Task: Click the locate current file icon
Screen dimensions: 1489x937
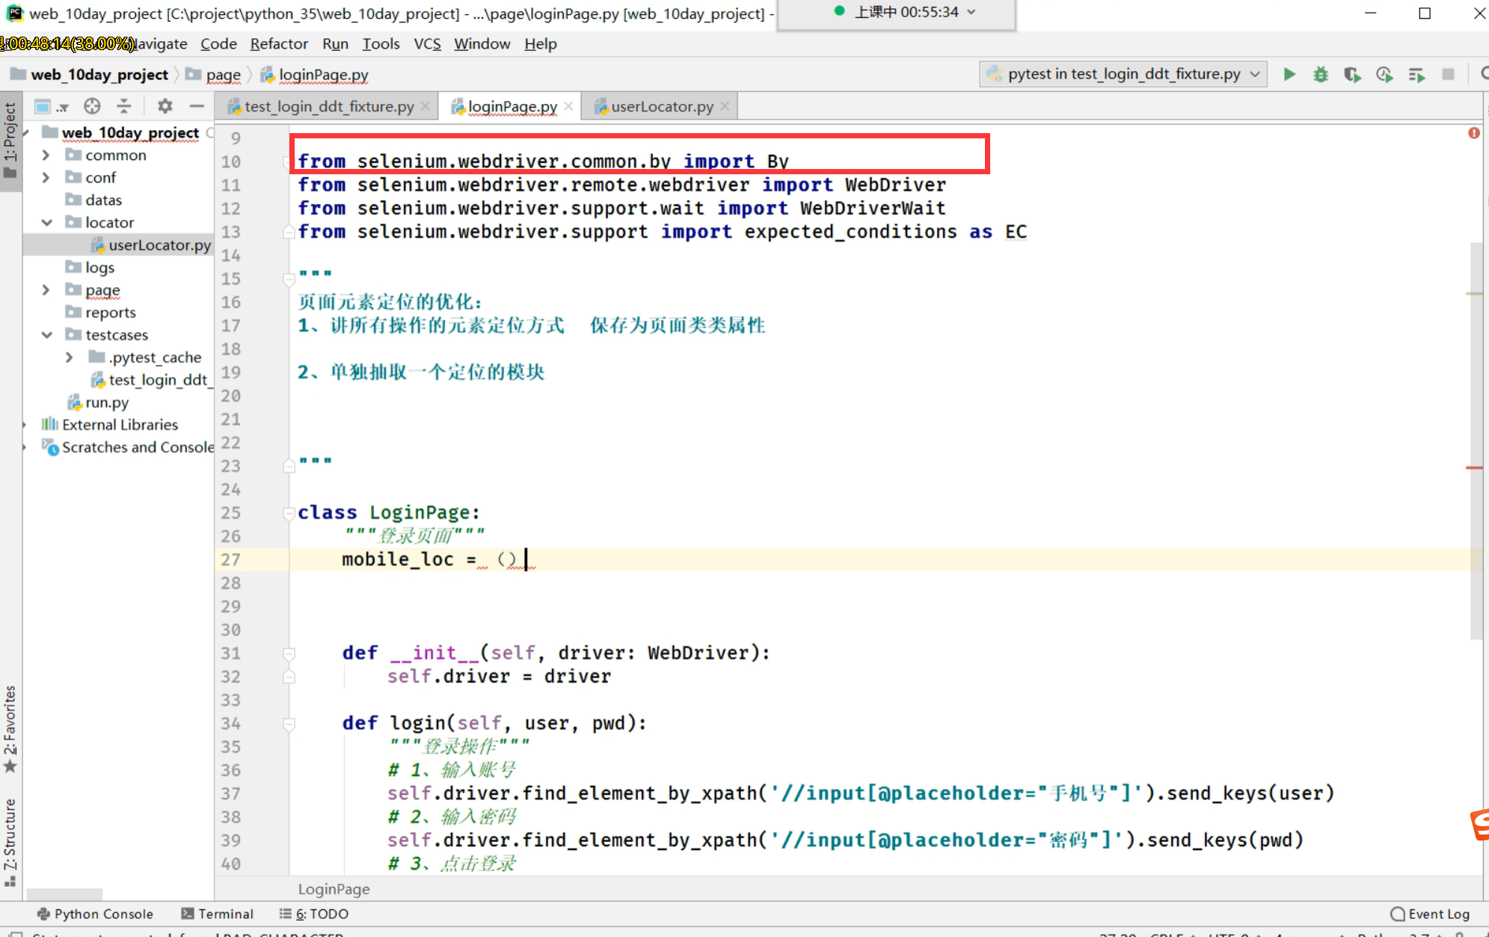Action: [92, 106]
